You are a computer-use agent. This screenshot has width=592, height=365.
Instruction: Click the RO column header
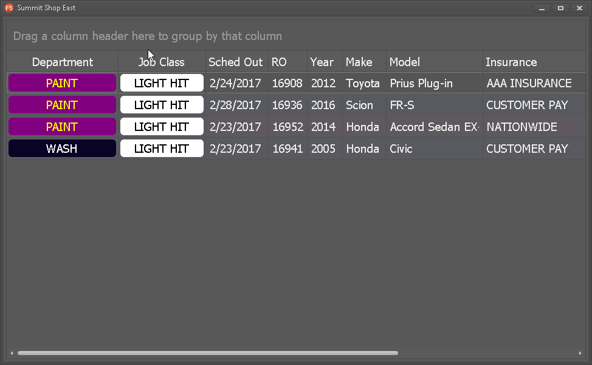click(x=279, y=62)
